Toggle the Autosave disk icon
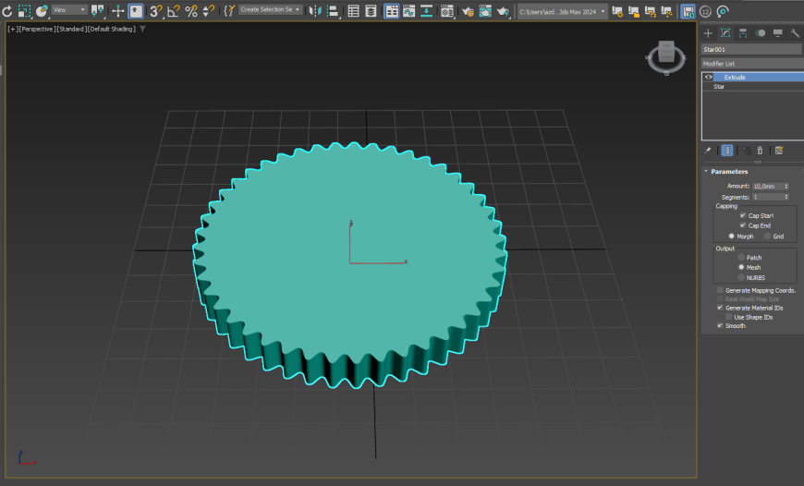Image resolution: width=804 pixels, height=486 pixels. pyautogui.click(x=688, y=11)
